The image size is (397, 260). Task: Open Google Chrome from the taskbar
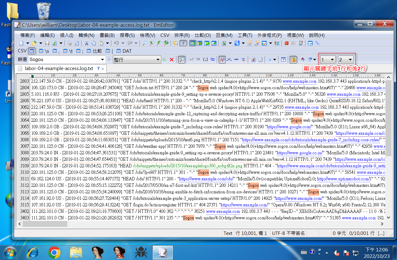tap(54, 253)
